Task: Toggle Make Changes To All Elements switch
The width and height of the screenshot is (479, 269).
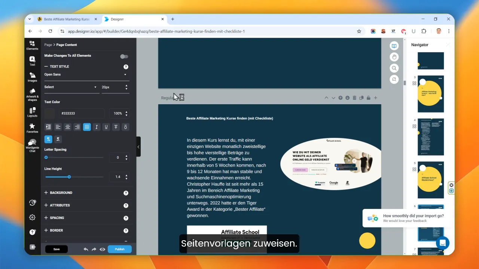Action: point(124,56)
